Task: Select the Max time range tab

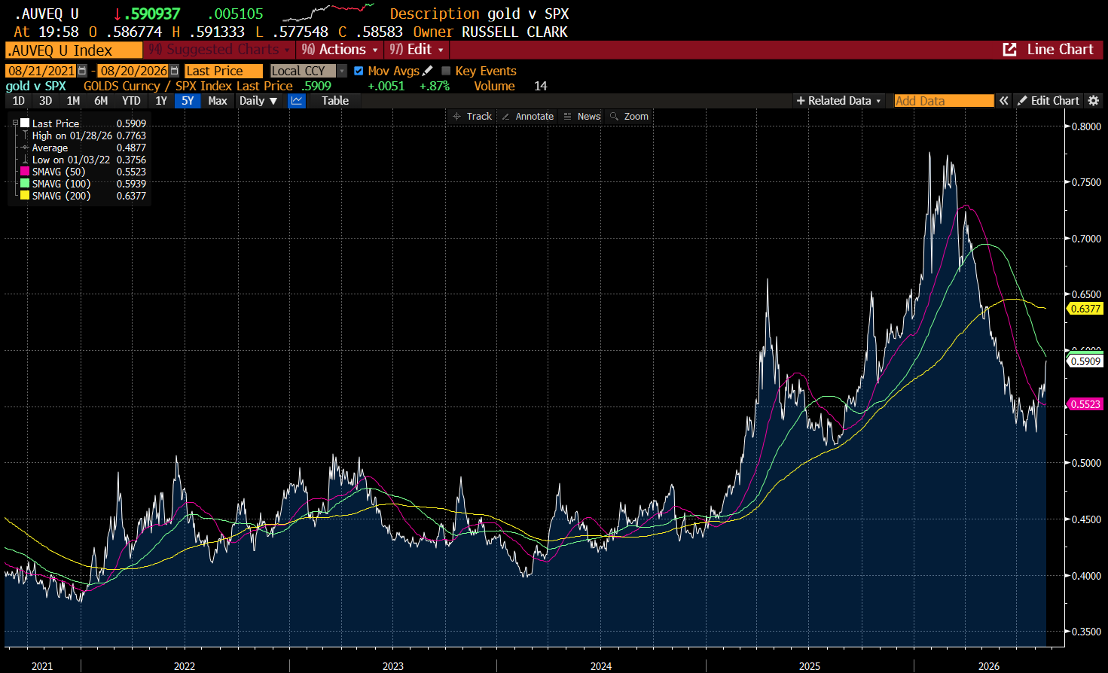Action: (x=218, y=101)
